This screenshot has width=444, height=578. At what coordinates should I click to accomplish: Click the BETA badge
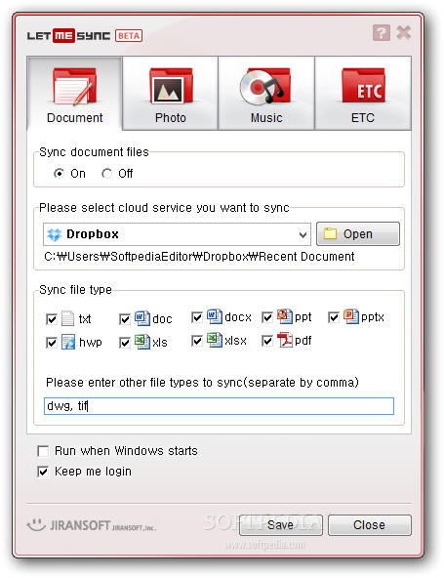129,36
